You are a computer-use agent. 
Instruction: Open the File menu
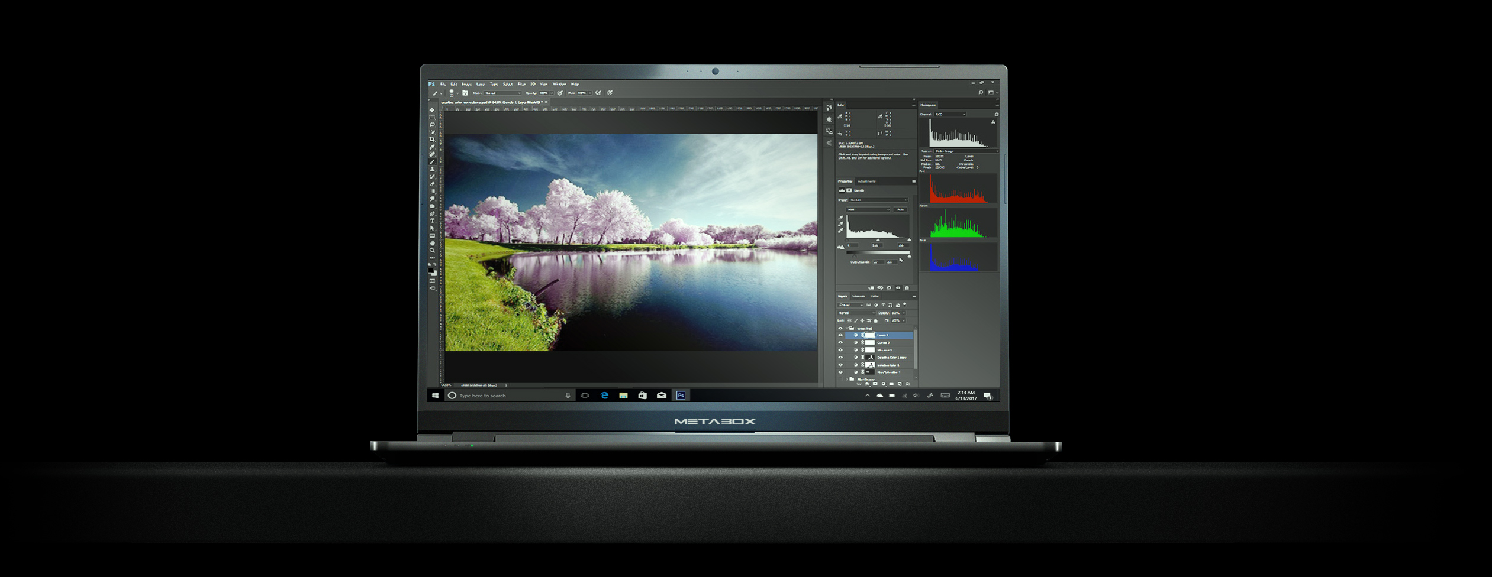point(443,84)
